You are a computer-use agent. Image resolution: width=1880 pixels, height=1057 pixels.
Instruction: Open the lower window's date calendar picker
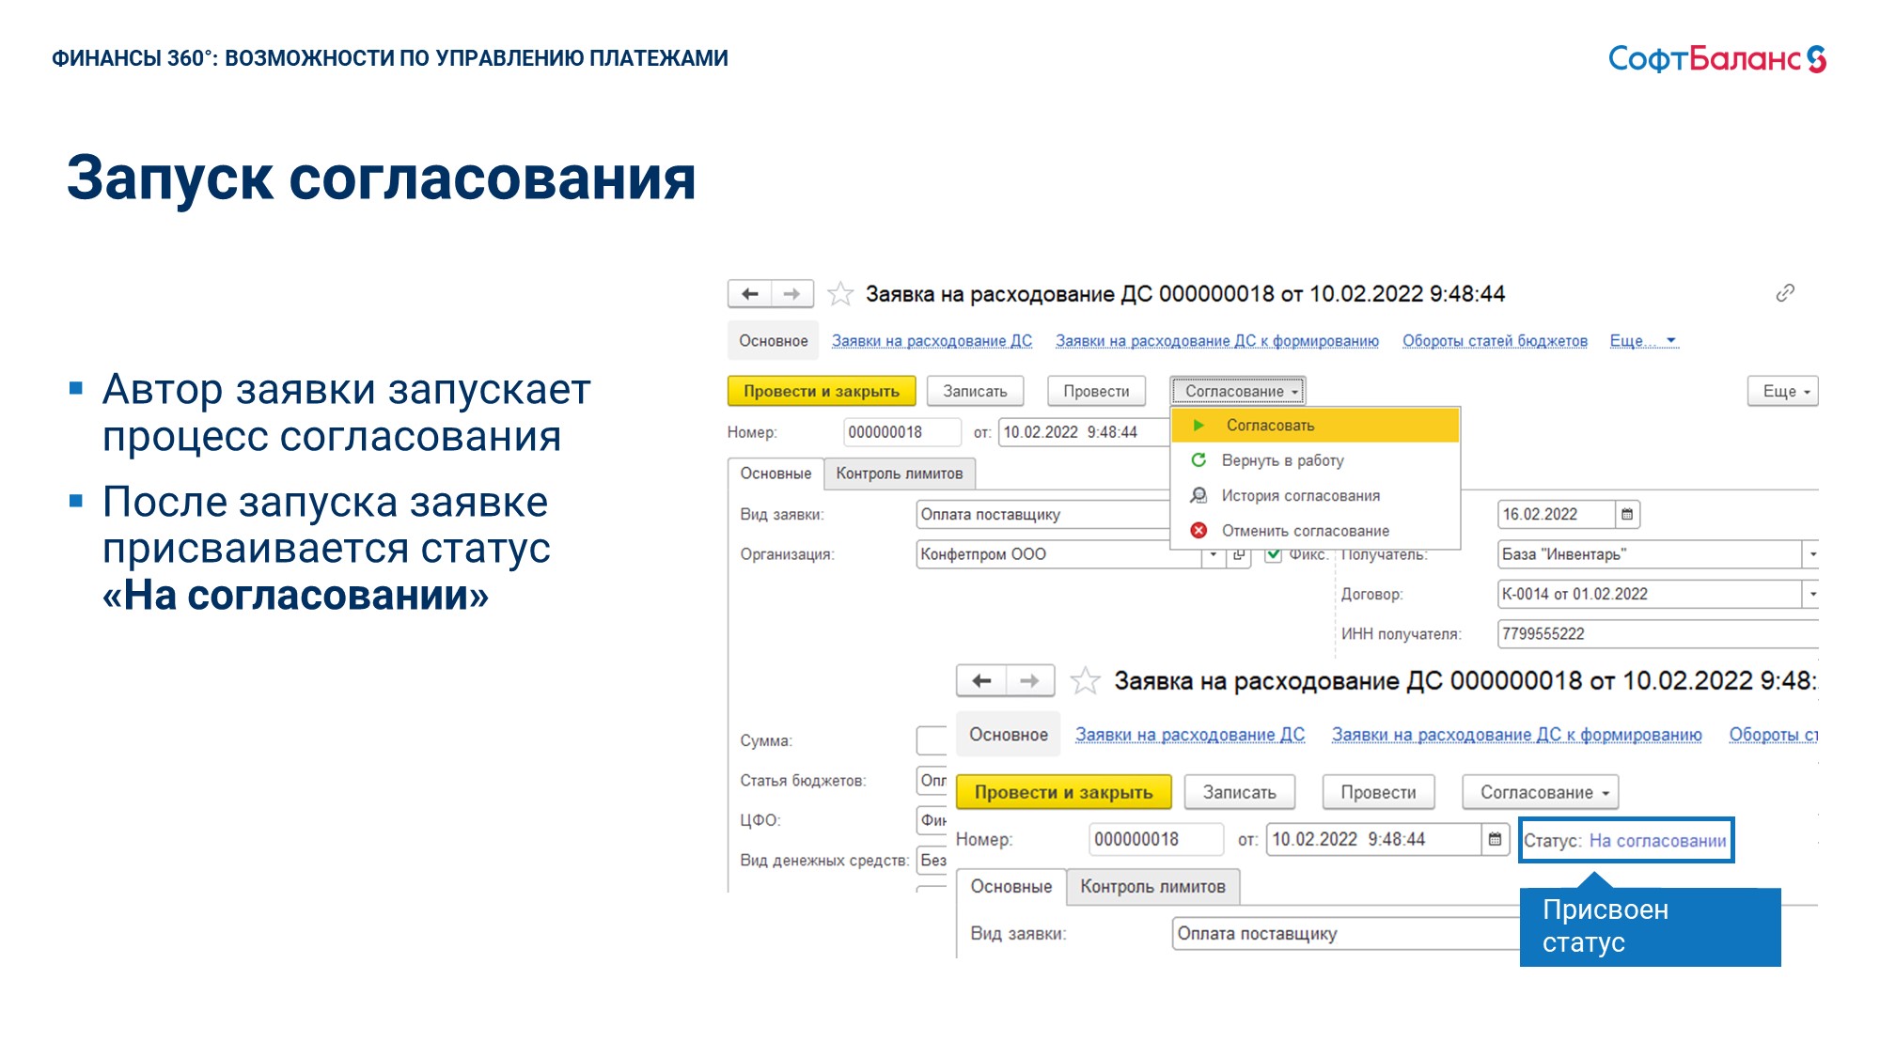(1495, 839)
